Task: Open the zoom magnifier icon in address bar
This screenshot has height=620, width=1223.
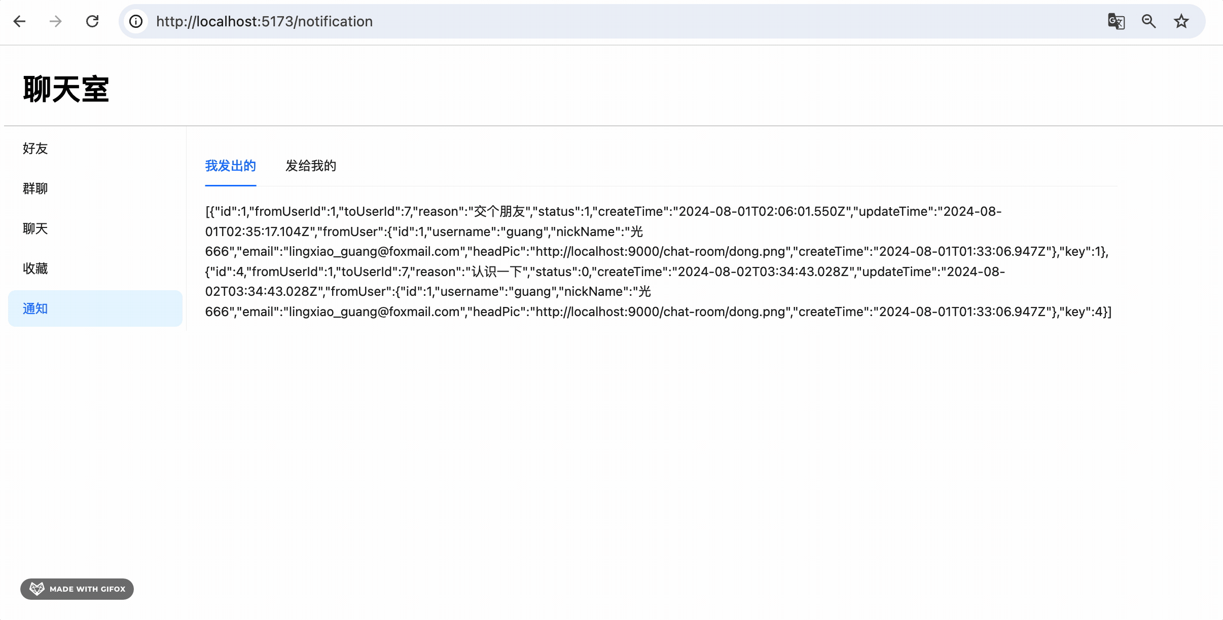Action: pos(1148,21)
